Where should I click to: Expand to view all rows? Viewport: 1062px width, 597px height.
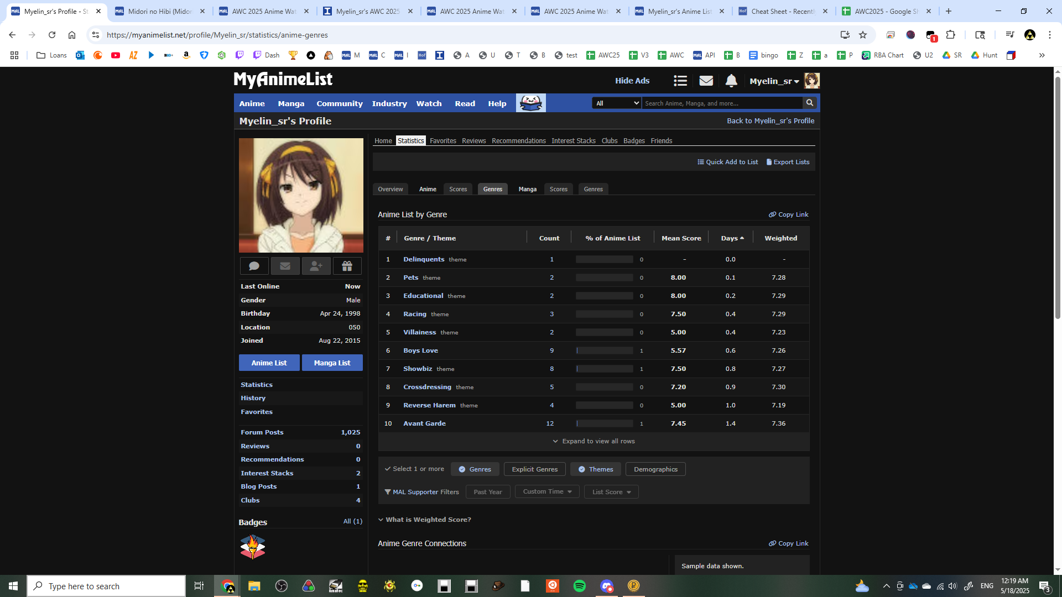[x=594, y=441]
